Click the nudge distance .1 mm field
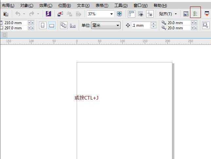Screen dimensions: 211x159 coord(141,25)
